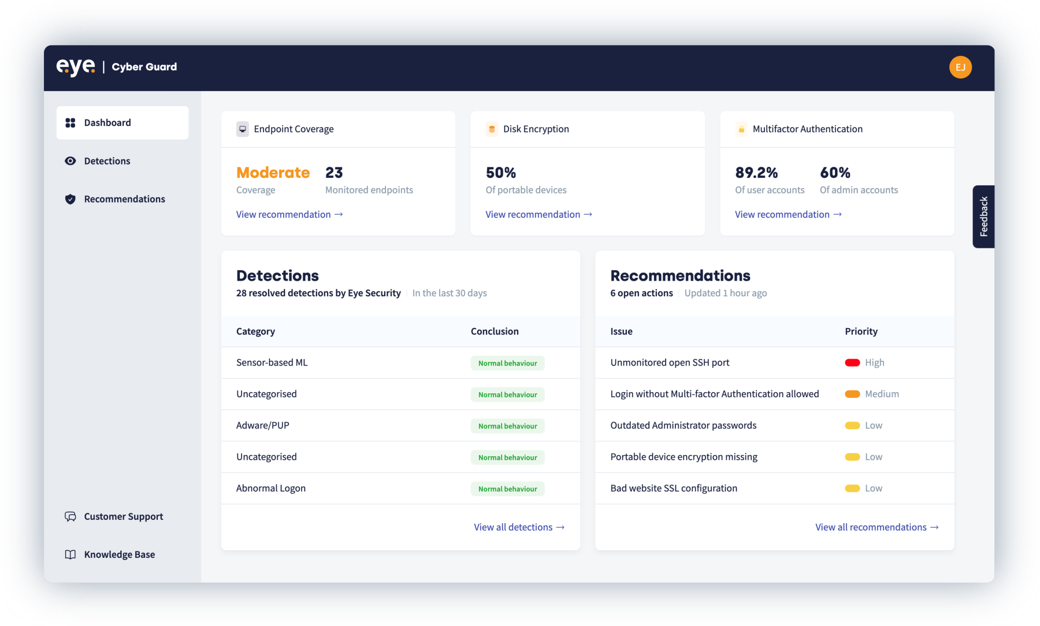This screenshot has width=1040, height=626.
Task: Click the Eye Security logo in the header
Action: pos(74,65)
